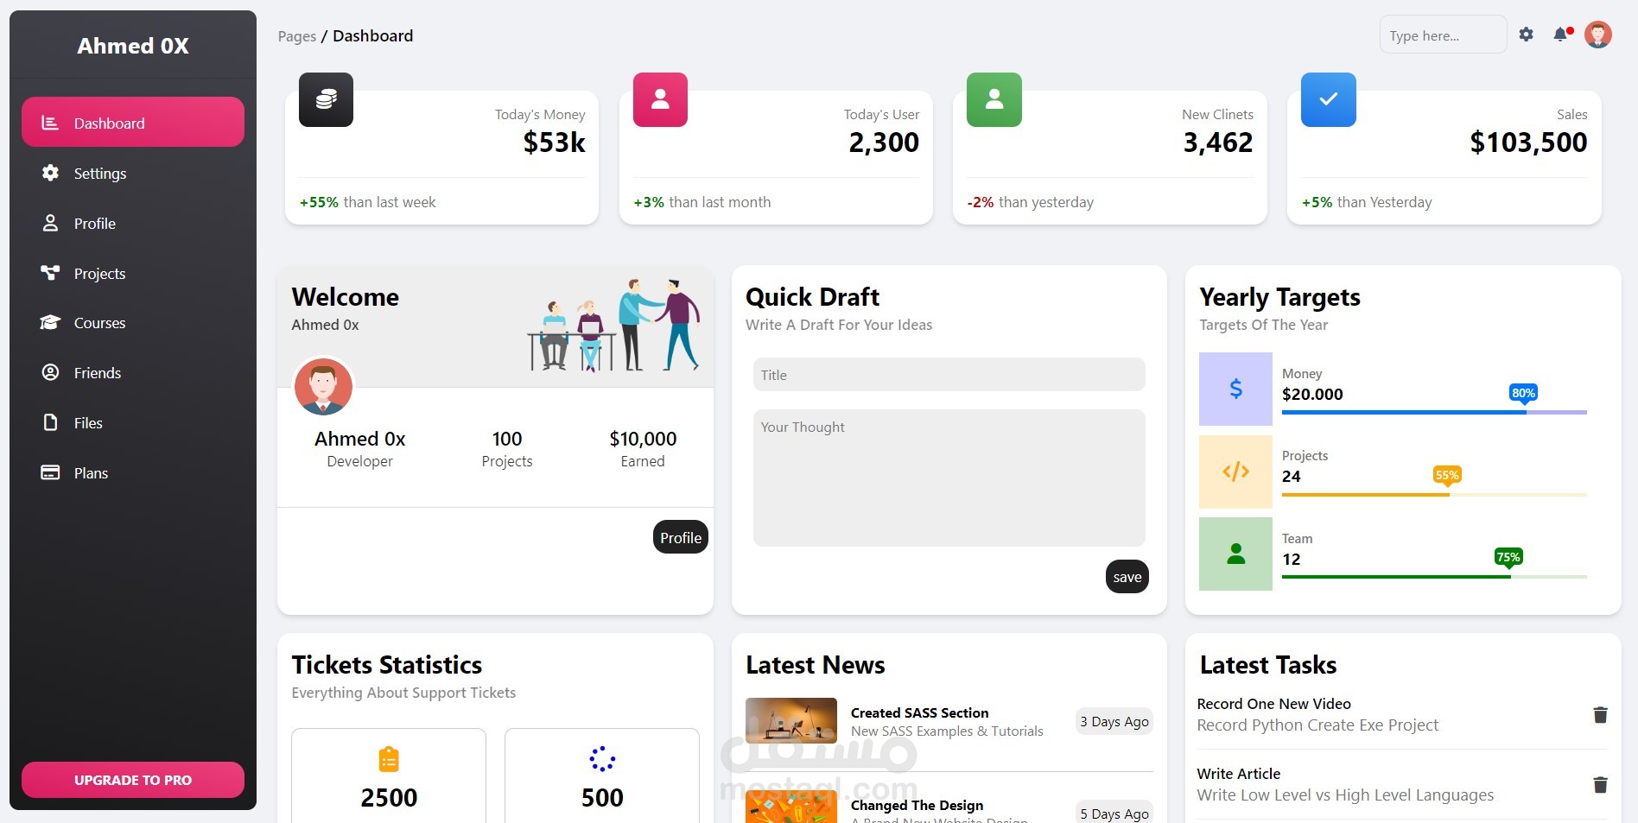Click the '100' Projects count in Welcome card

point(507,439)
